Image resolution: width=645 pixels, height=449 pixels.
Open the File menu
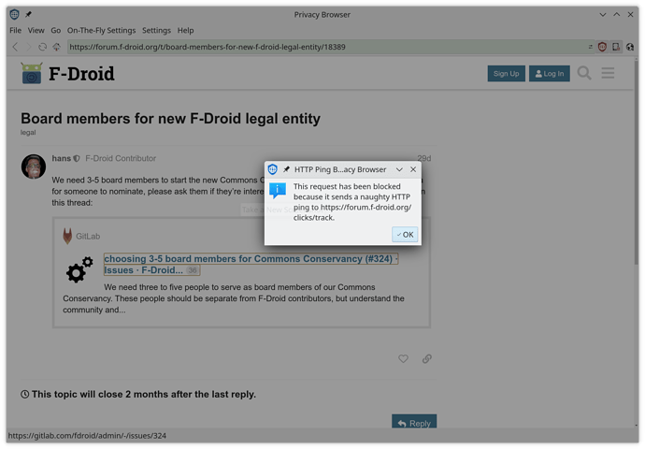point(15,31)
